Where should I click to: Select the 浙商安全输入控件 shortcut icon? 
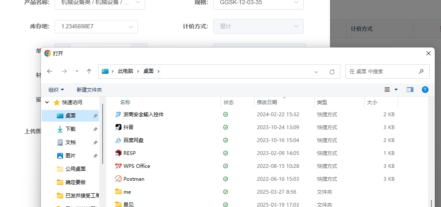point(118,114)
